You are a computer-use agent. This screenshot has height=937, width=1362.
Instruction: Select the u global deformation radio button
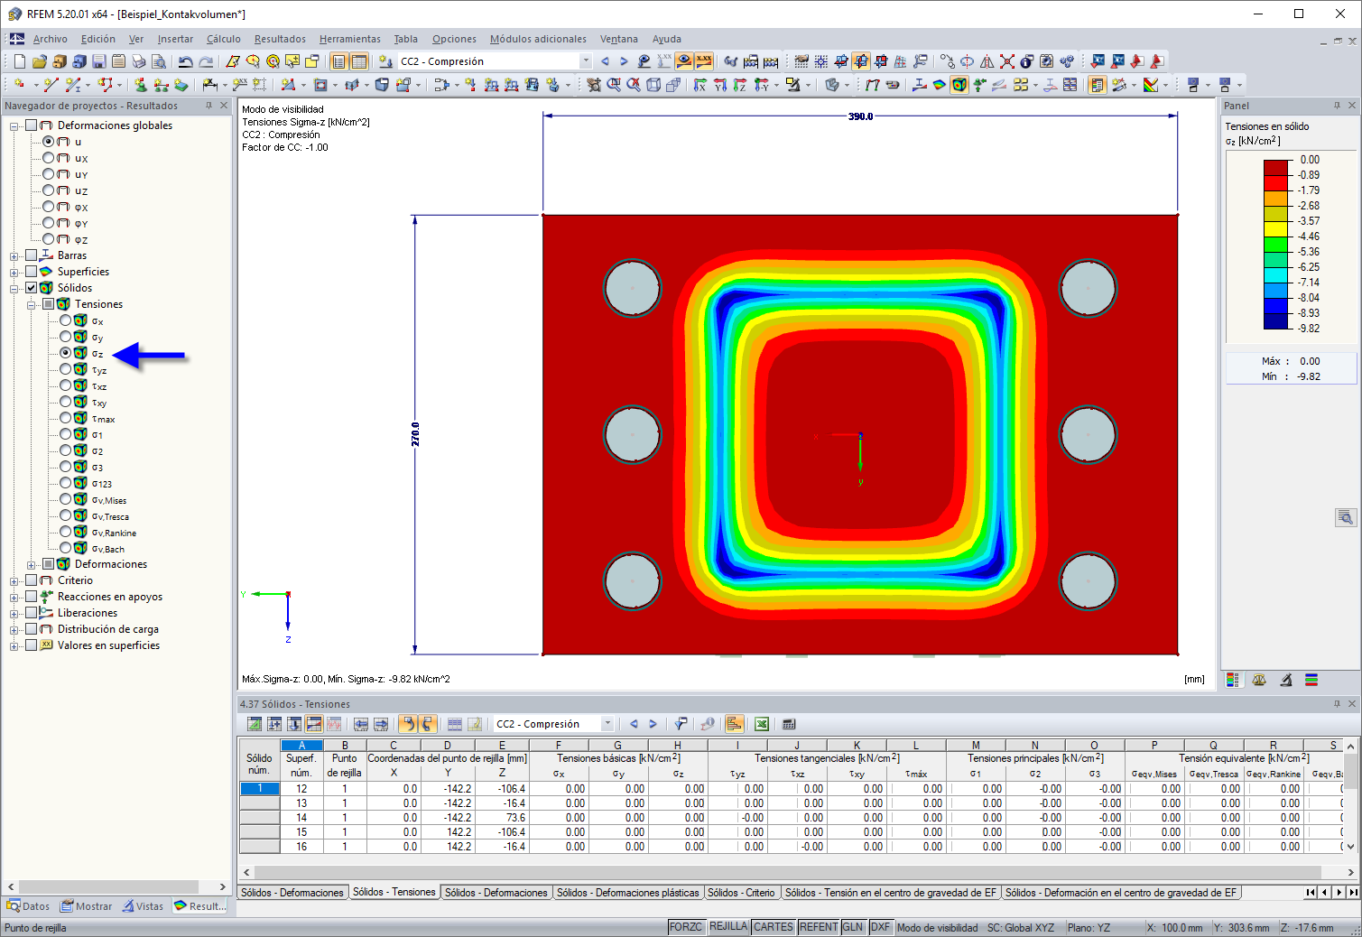point(49,142)
